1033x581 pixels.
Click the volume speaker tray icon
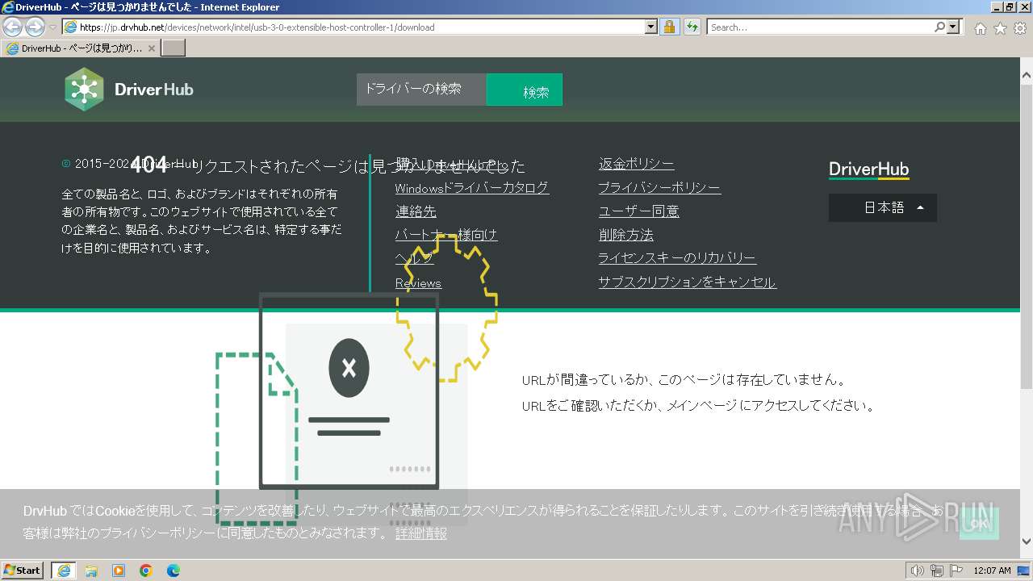[x=918, y=571]
